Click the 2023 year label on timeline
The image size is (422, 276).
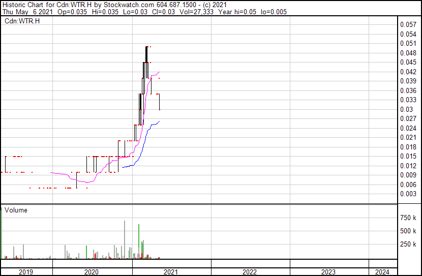328,271
